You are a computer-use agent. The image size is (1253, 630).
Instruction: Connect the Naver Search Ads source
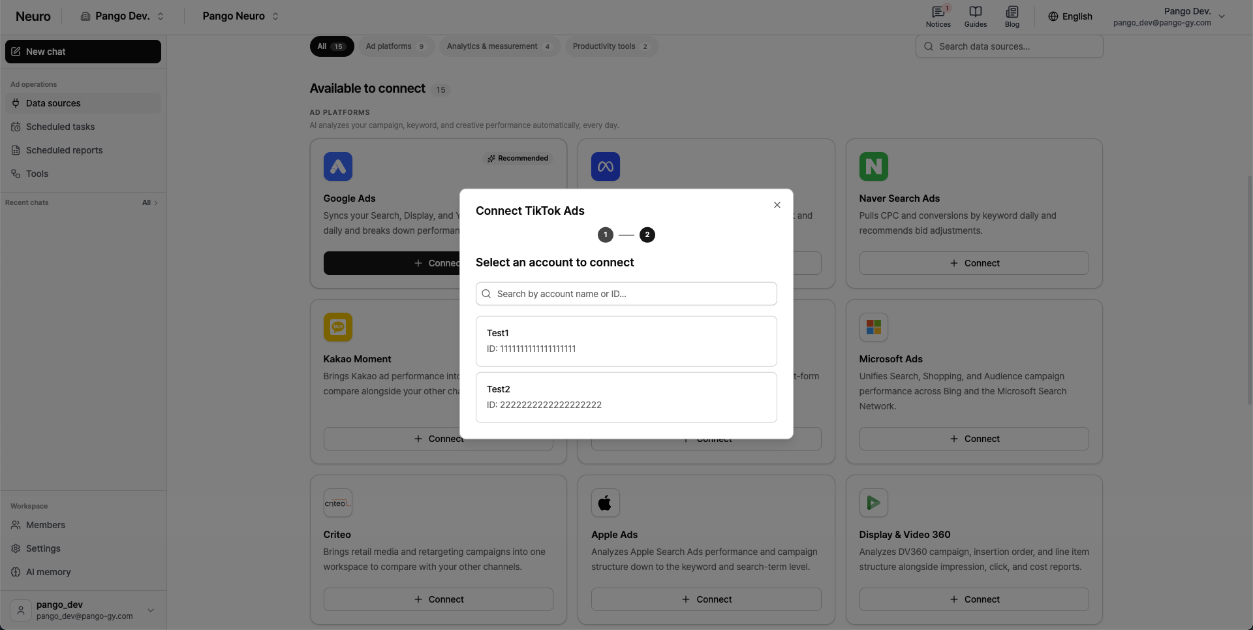[974, 263]
